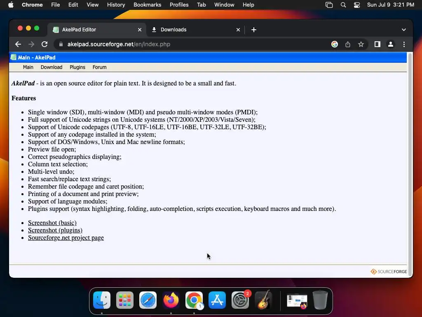
Task: Click the 'Preview file open;' list item
Action: tap(52, 149)
